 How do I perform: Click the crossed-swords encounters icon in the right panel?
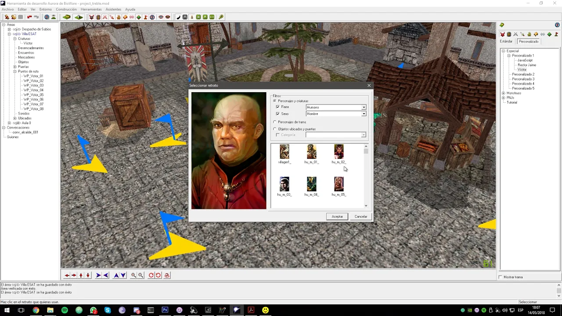tap(515, 34)
